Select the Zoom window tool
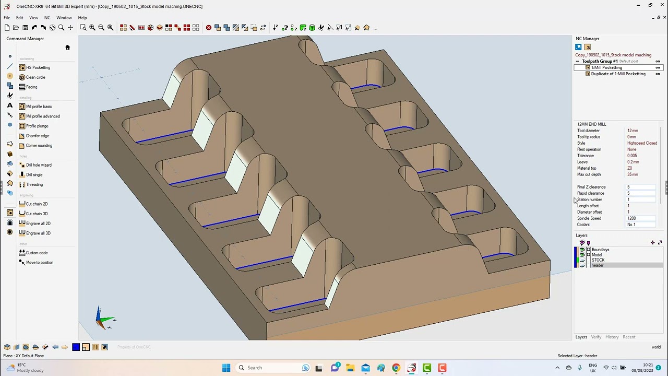This screenshot has width=668, height=376. pos(83,28)
